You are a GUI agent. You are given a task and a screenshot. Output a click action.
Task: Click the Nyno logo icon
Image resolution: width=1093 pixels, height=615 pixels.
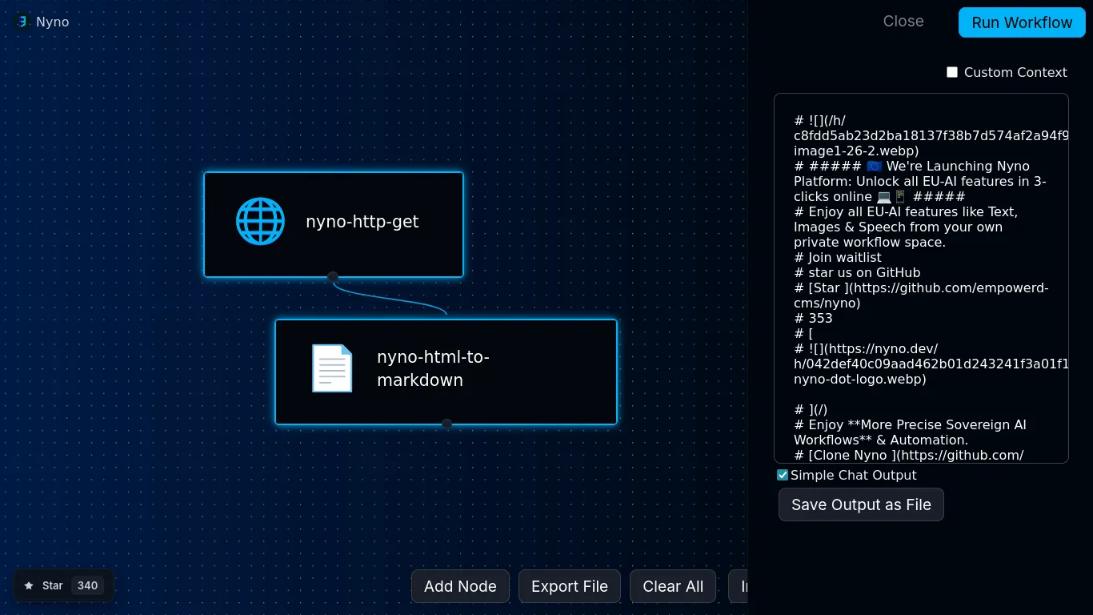tap(22, 22)
